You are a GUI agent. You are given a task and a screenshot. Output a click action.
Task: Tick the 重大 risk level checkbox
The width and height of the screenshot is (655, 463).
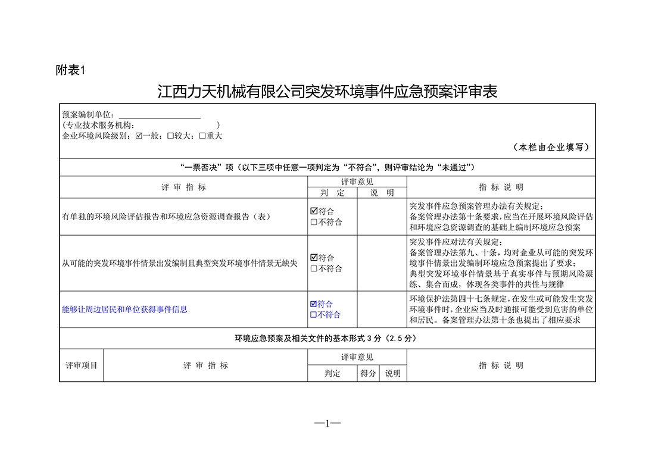tap(202, 136)
